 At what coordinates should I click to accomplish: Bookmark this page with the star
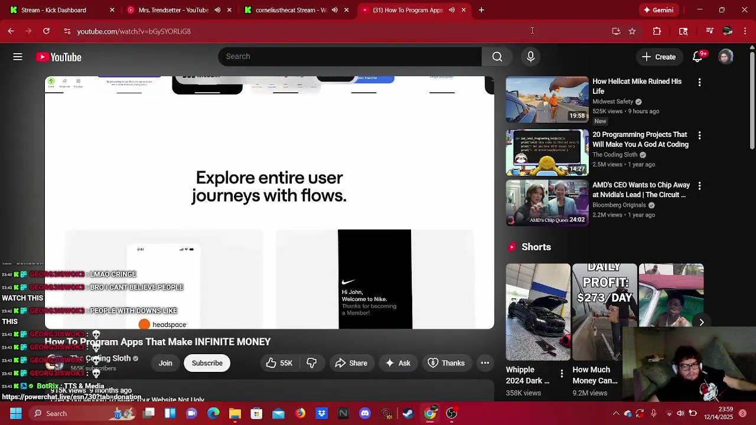pyautogui.click(x=632, y=31)
